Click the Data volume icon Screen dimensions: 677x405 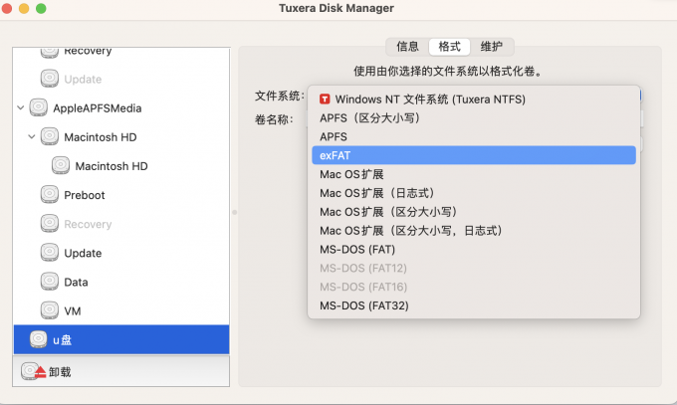[50, 282]
